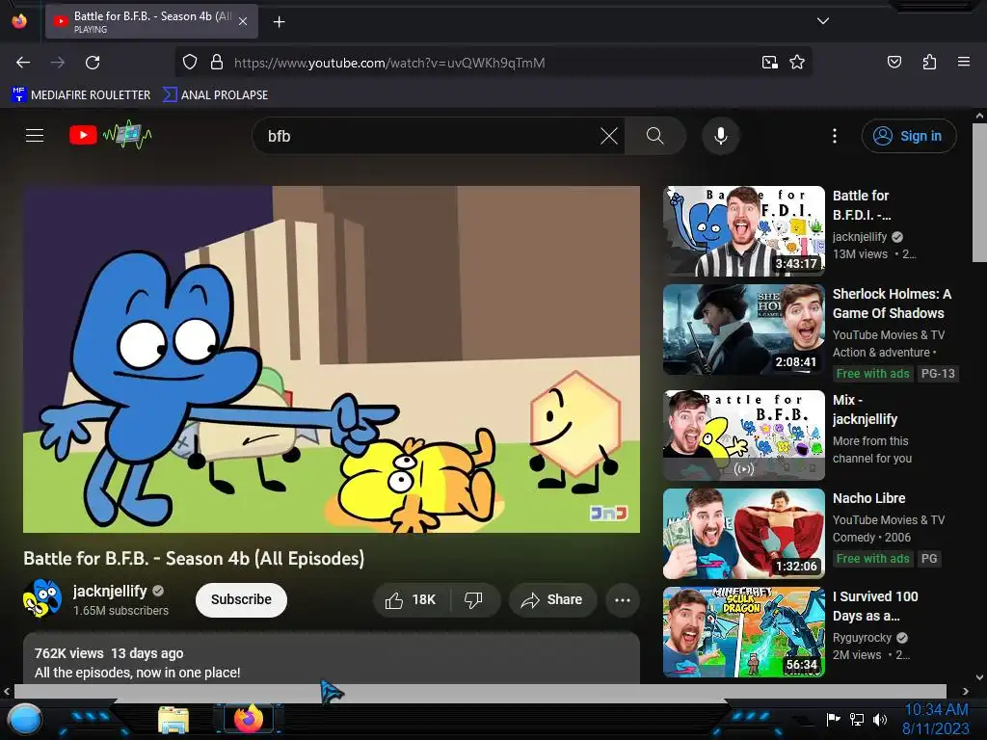Image resolution: width=987 pixels, height=740 pixels.
Task: Select the Battle for B.F.B. tab
Action: 151,21
